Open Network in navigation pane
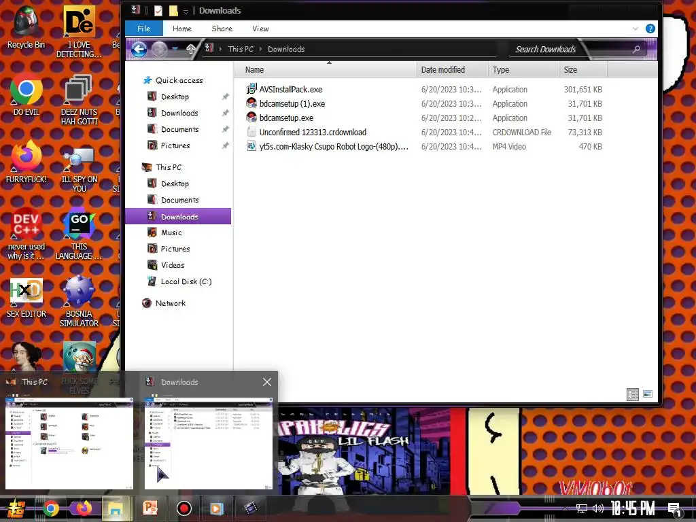Screen dimensions: 696x522 click(x=171, y=303)
